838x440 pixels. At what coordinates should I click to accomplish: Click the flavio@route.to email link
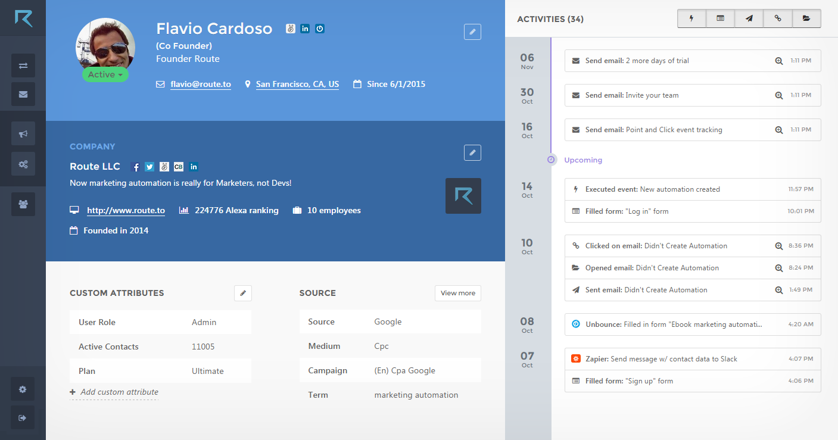click(x=201, y=85)
